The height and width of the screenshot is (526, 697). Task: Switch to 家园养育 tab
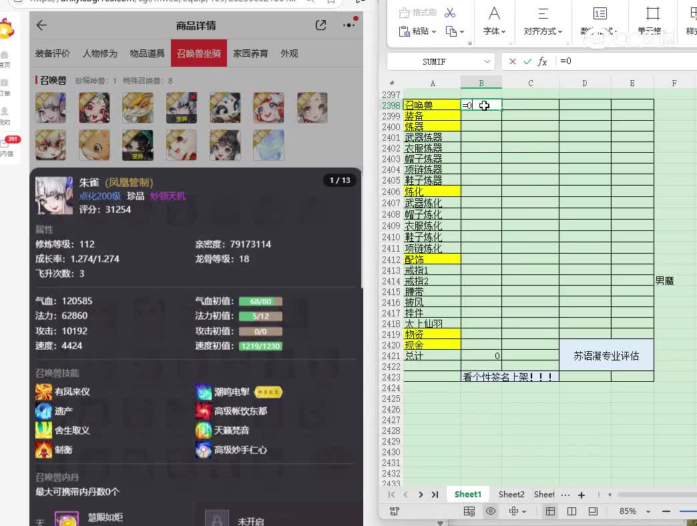[251, 53]
